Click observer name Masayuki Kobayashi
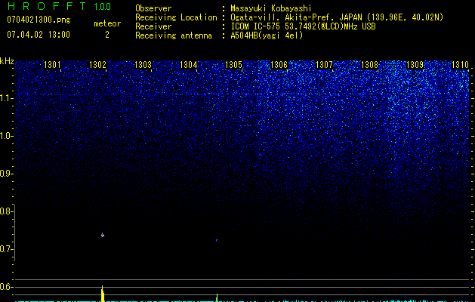 pyautogui.click(x=271, y=8)
